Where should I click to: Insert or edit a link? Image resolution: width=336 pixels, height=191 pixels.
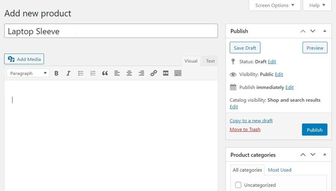154,73
